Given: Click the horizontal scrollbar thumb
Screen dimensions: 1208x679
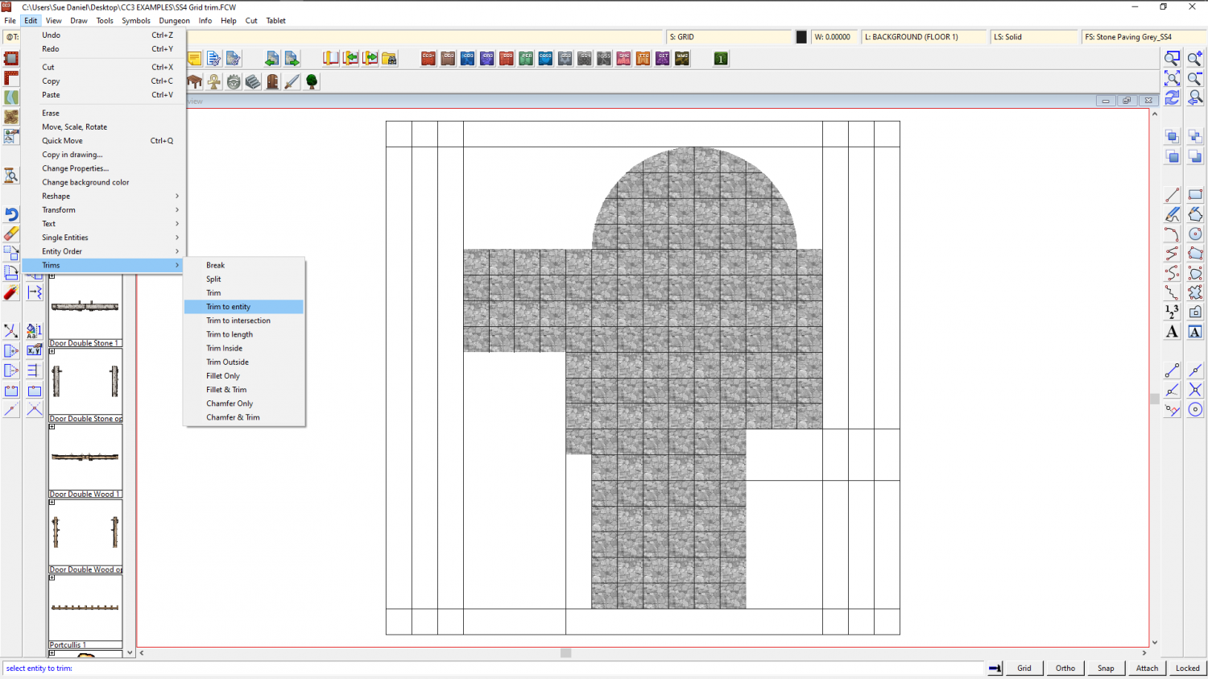Looking at the screenshot, I should pyautogui.click(x=565, y=653).
